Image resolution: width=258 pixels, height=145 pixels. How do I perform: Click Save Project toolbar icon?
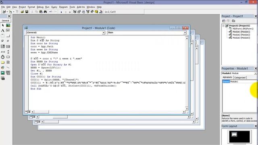pyautogui.click(x=27, y=12)
